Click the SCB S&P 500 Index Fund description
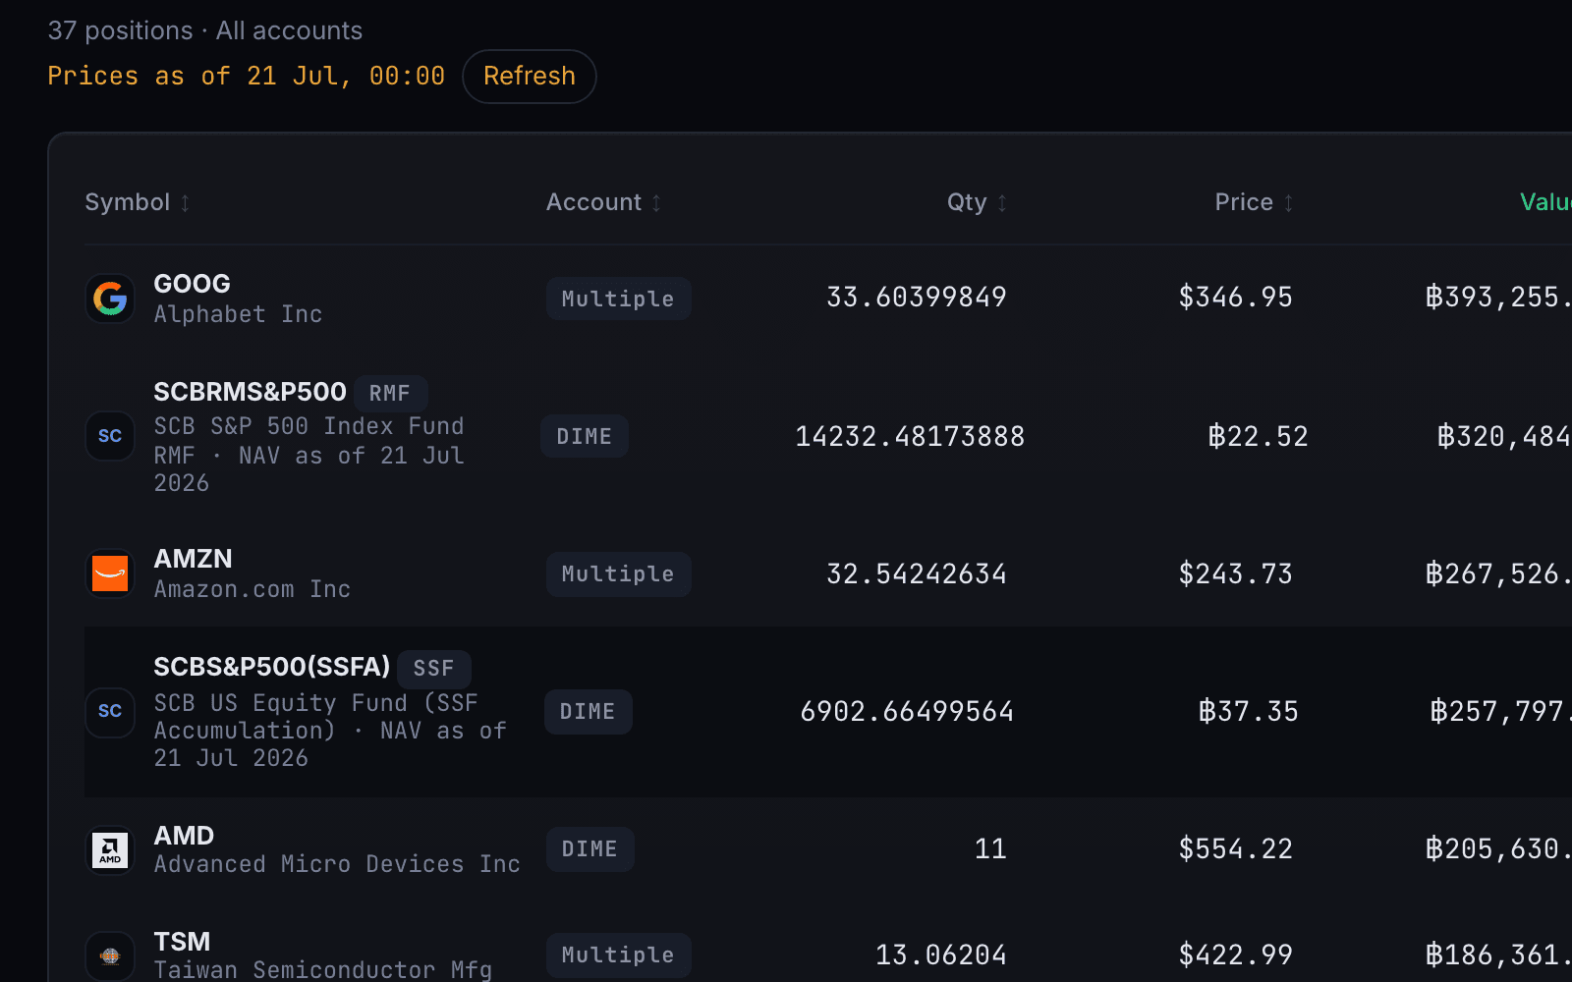Image resolution: width=1572 pixels, height=982 pixels. point(309,455)
